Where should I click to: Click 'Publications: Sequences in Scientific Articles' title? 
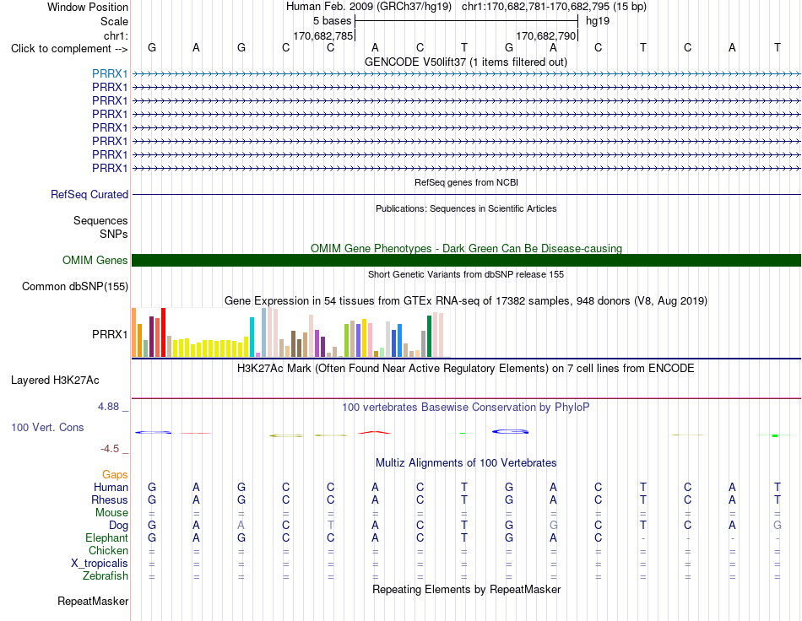pyautogui.click(x=466, y=208)
